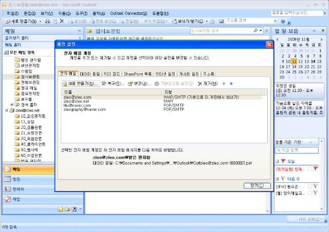Screen dimensions: 329x232
Task: Open the 보기 menu
Action: pos(47,13)
